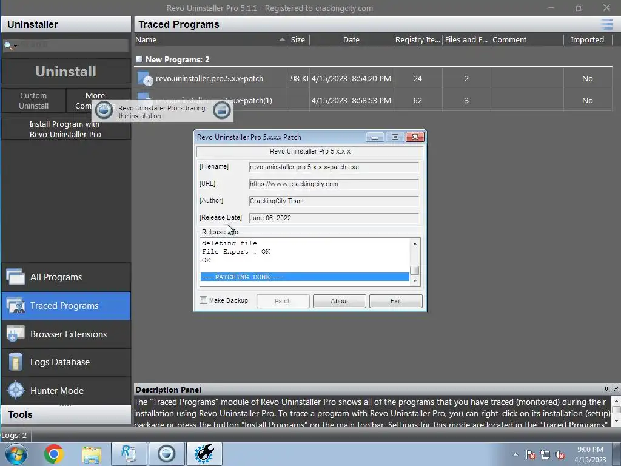Viewport: 621px width, 466px height.
Task: Open the search options dropdown arrow
Action: (x=15, y=46)
